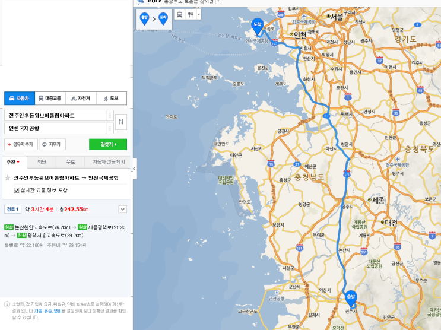
Task: Click the 논산천안고속도로(76.2km) route segment text
Action: [x=43, y=227]
